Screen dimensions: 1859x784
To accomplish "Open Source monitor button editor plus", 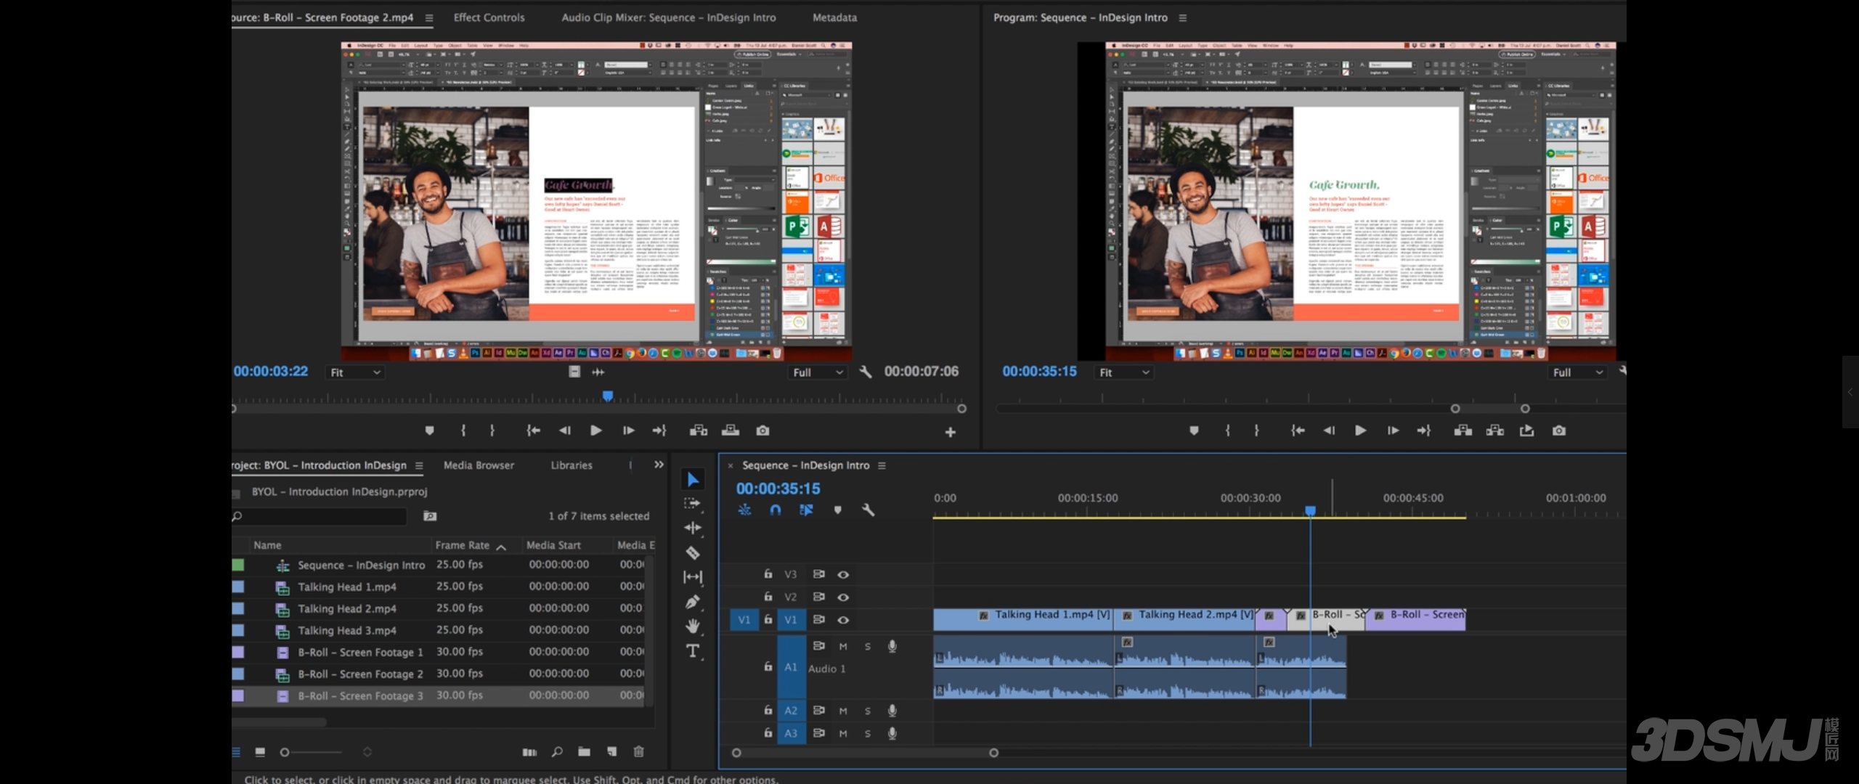I will pyautogui.click(x=950, y=433).
